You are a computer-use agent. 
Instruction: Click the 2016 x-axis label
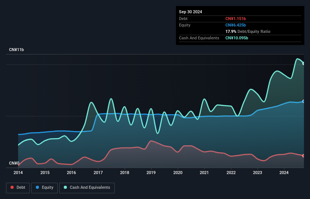pyautogui.click(x=71, y=173)
